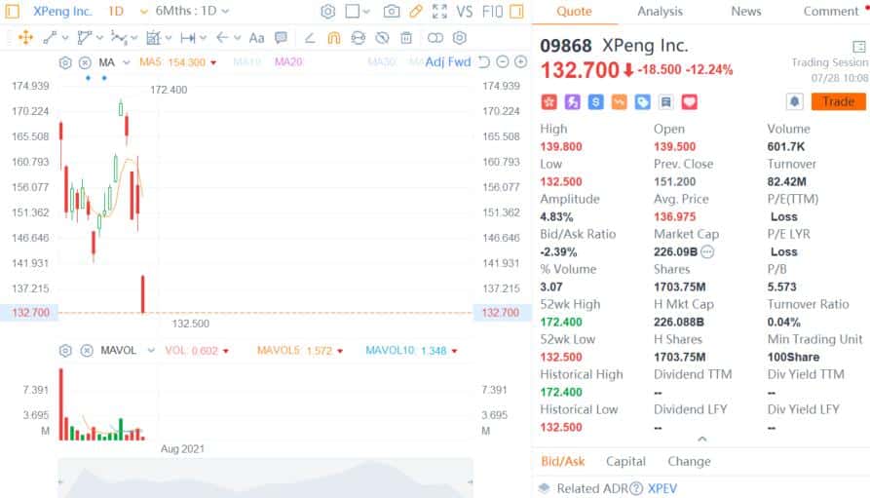The image size is (870, 498).
Task: Delete drawings with the trash icon
Action: click(406, 38)
